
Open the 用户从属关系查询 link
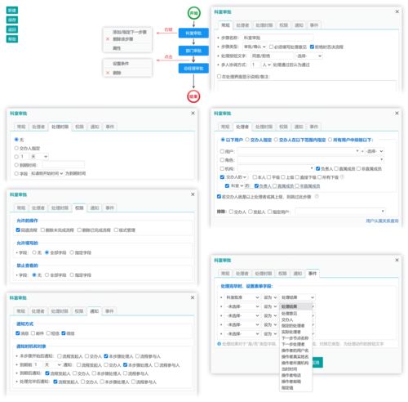(x=382, y=221)
